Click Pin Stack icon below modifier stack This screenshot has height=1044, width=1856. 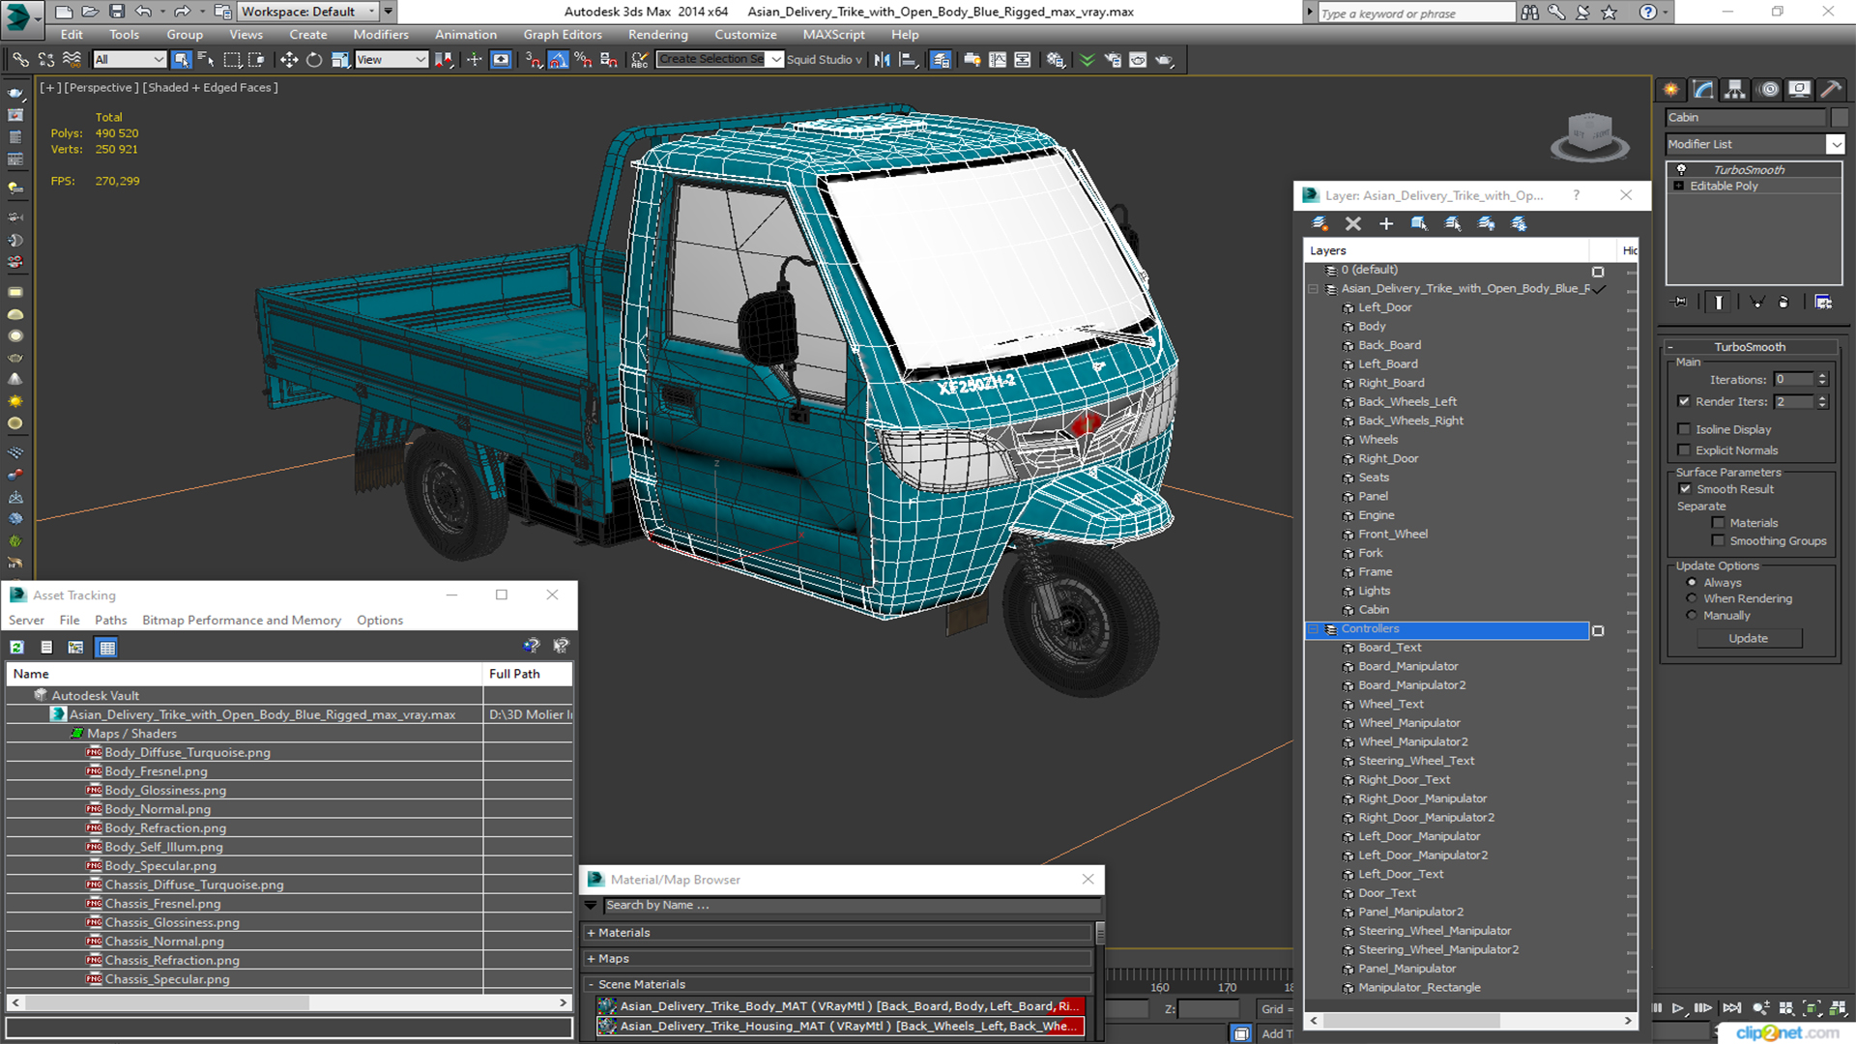click(1680, 303)
